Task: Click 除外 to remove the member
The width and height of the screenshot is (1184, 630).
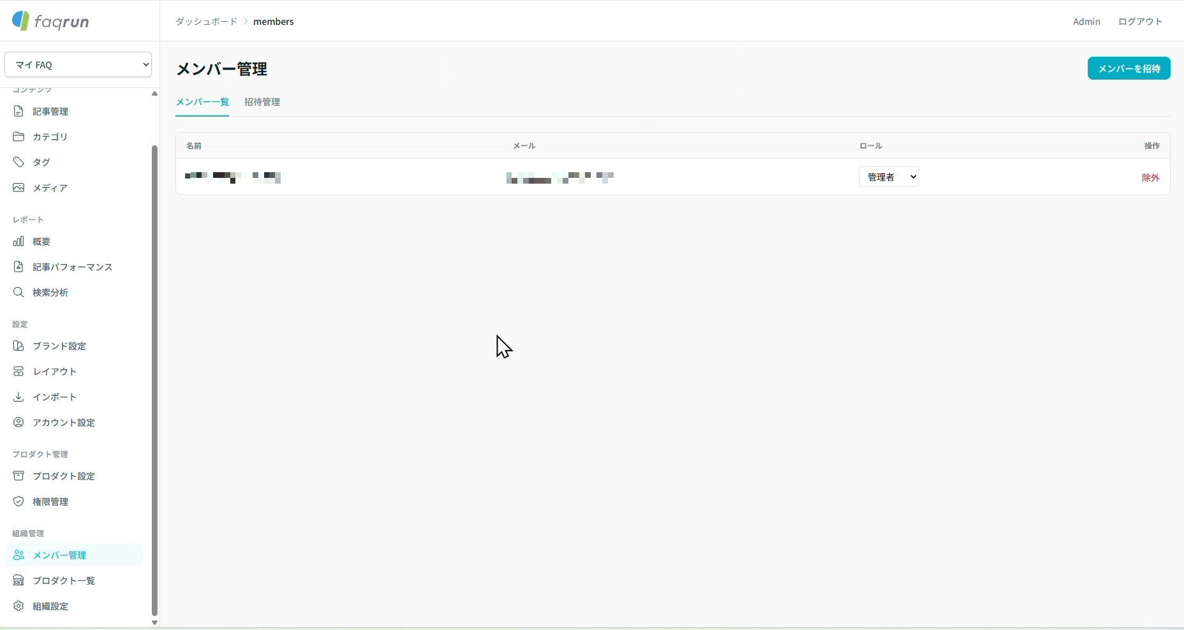Action: click(1151, 177)
